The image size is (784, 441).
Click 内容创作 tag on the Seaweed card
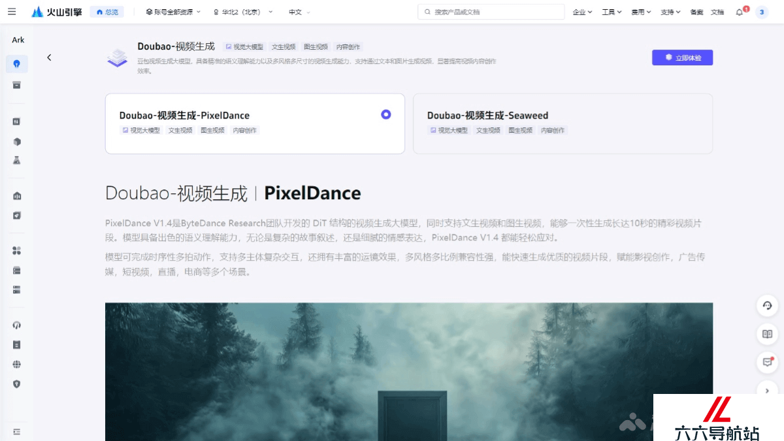tap(553, 131)
